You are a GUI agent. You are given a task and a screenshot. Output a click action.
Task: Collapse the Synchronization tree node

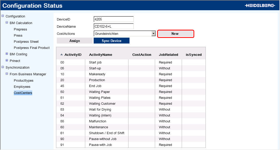[x=3, y=67]
